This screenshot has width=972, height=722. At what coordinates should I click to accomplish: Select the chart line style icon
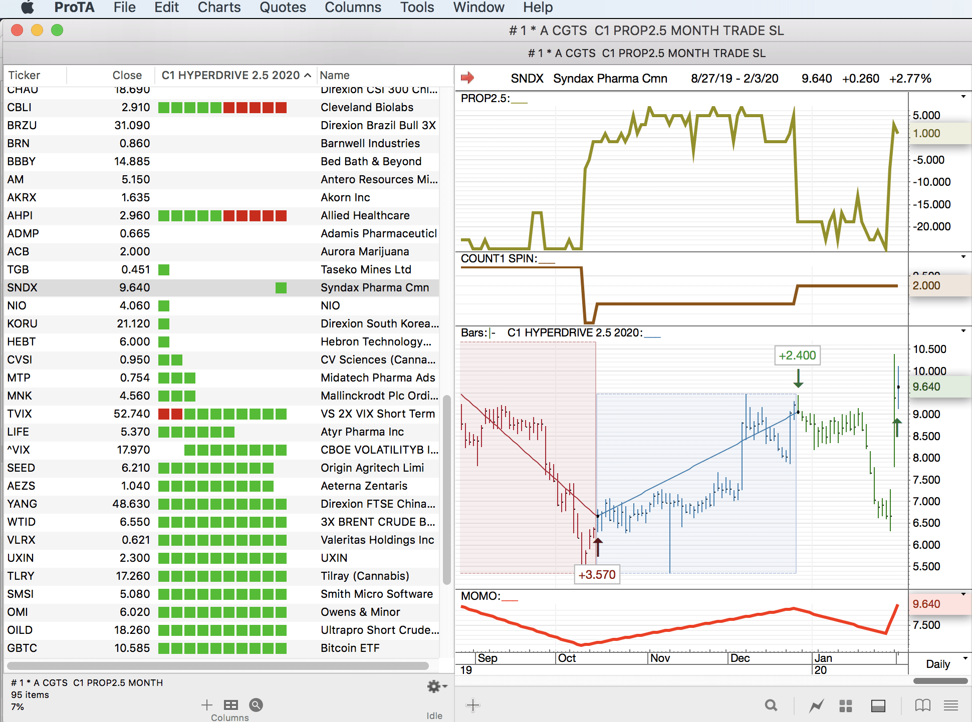coord(816,705)
